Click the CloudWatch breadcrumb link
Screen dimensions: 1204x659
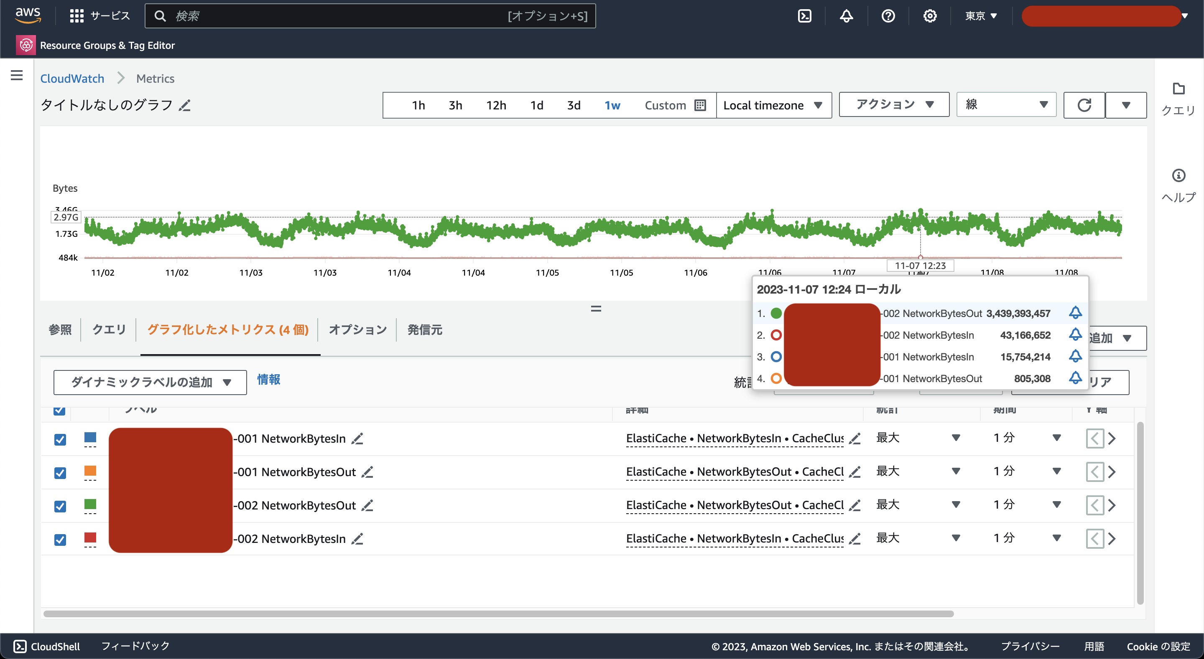(x=72, y=79)
